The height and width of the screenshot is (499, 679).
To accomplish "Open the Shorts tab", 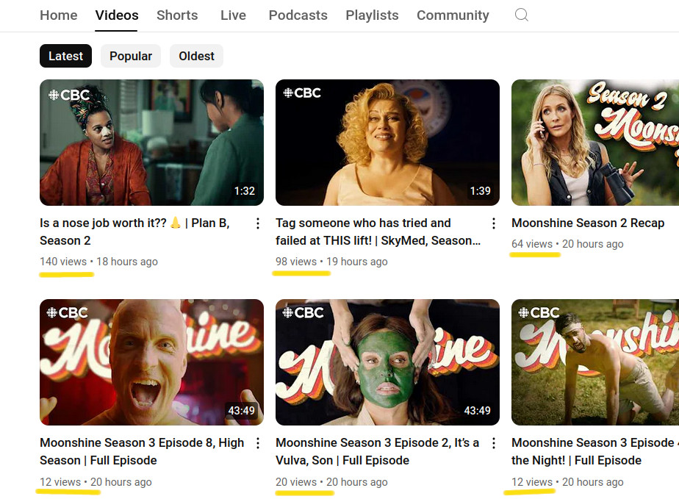I will pyautogui.click(x=177, y=15).
